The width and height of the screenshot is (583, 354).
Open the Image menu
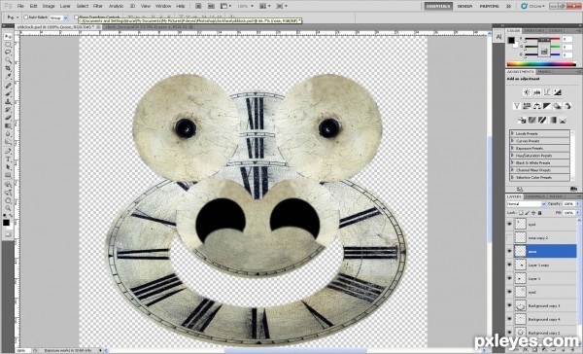[x=49, y=6]
